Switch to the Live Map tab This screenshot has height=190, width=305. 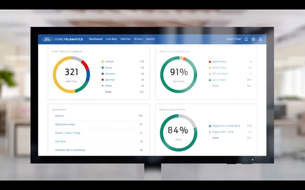[x=111, y=39]
